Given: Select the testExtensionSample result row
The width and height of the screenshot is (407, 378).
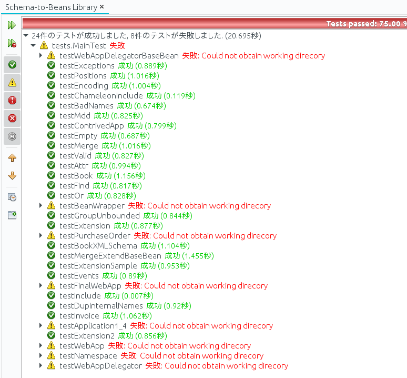Looking at the screenshot, I should (x=118, y=265).
